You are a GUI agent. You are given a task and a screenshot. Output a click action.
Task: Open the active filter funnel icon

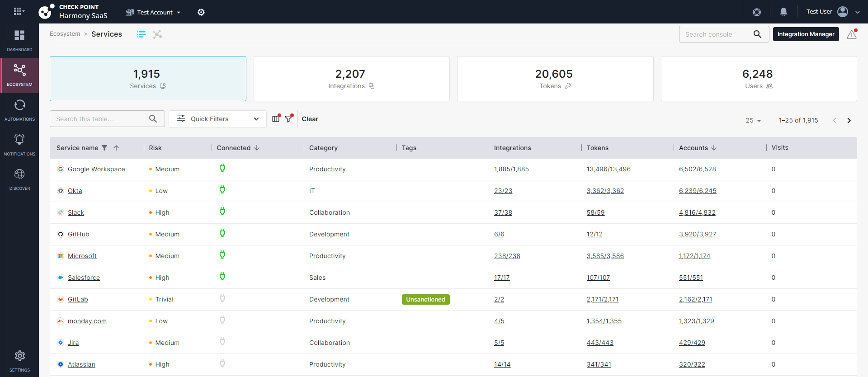289,118
